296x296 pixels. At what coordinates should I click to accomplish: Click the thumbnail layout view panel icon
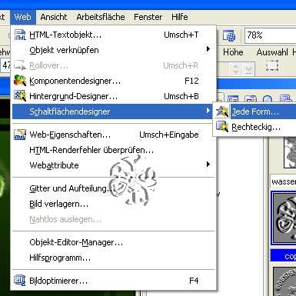[233, 99]
